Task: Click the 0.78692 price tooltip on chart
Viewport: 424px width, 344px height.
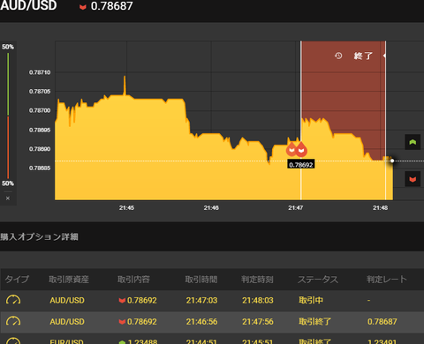Action: coord(301,165)
